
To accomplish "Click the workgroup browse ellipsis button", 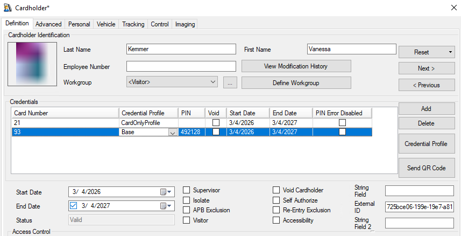I will click(230, 83).
